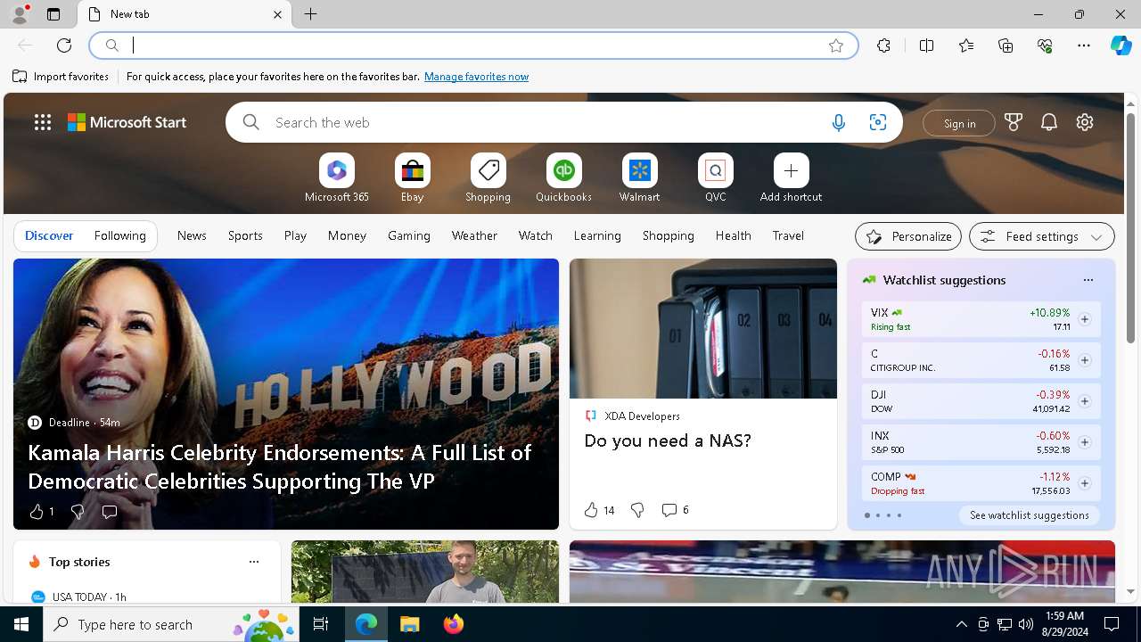Open Watchlist suggestions more options
This screenshot has width=1141, height=642.
click(1088, 280)
